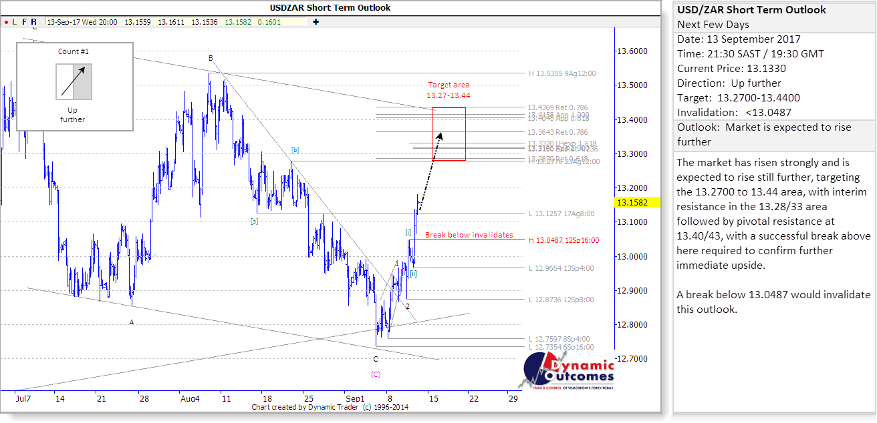Click the [ii] wave label
Screen dimensions: 877x423
[x=414, y=273]
